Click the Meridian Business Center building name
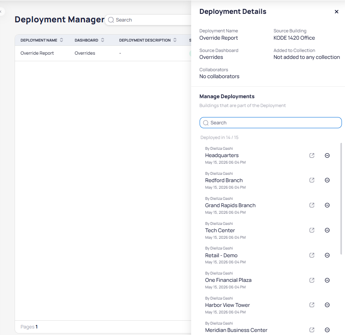Screen dimensions: 345x335 pyautogui.click(x=236, y=330)
